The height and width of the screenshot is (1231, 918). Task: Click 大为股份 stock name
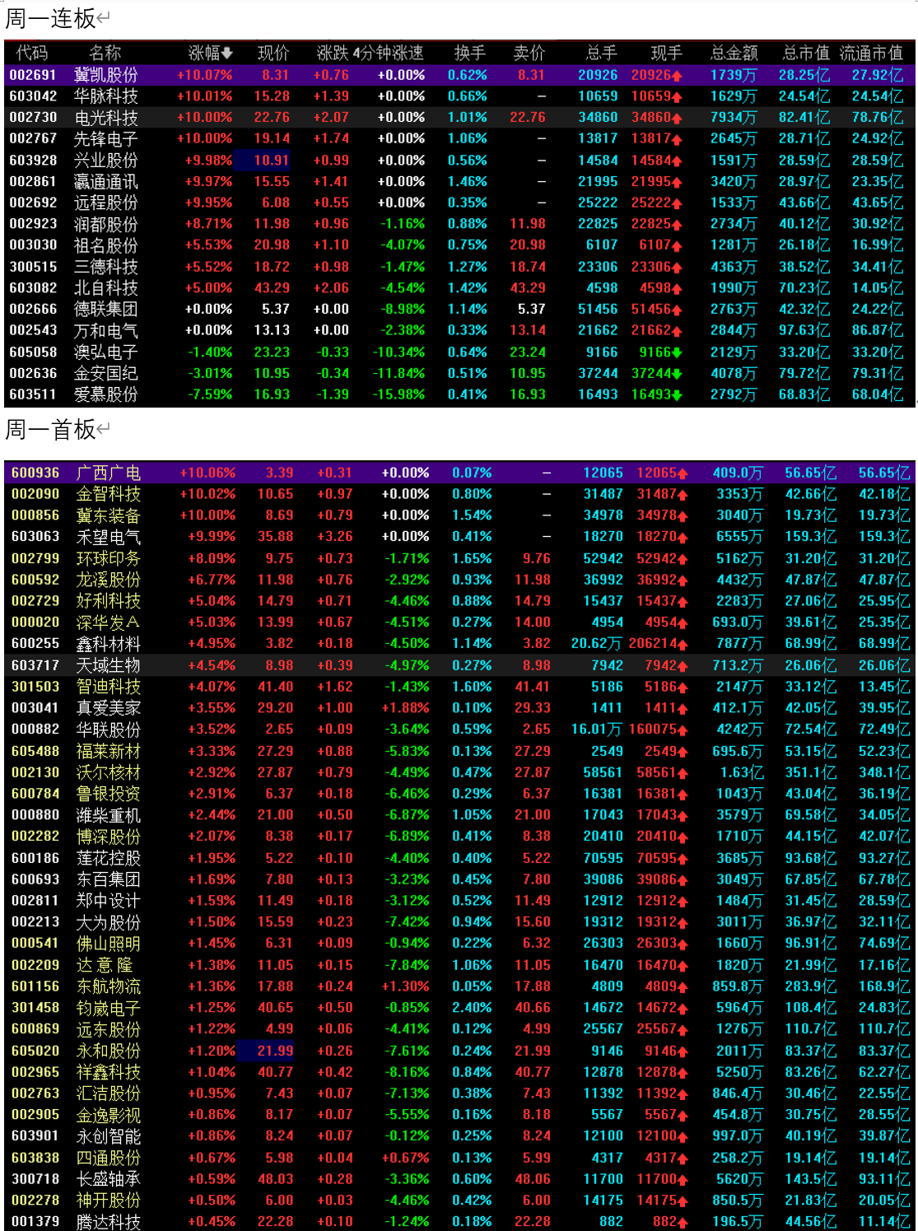pos(109,923)
